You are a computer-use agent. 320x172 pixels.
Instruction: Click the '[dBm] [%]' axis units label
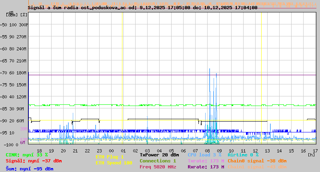pyautogui.click(x=17, y=15)
